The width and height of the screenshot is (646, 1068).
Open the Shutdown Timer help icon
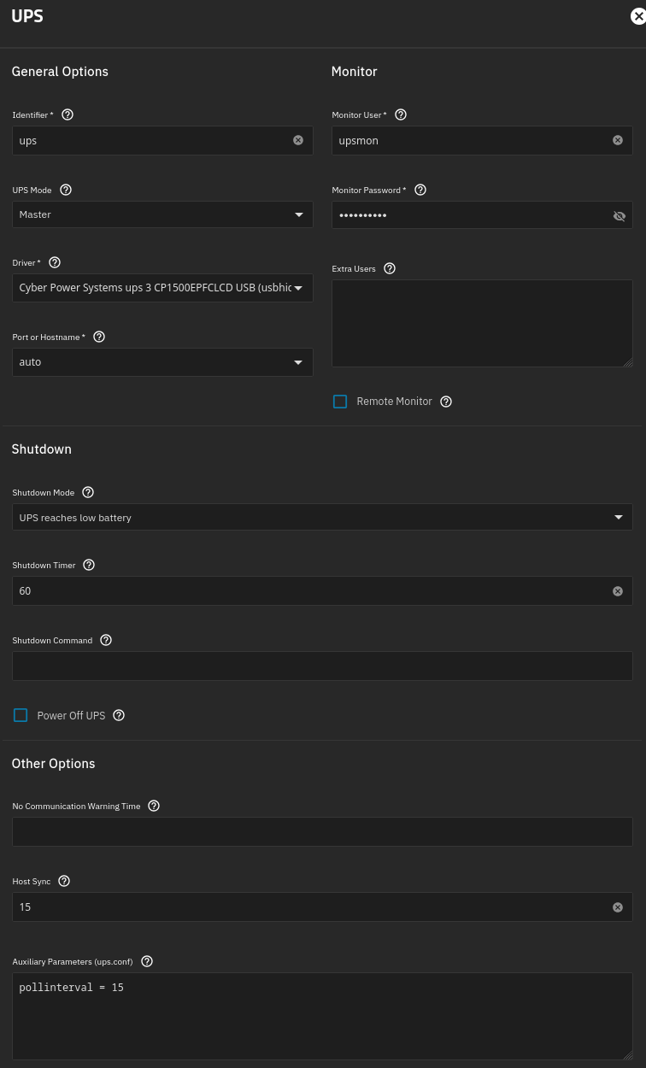pyautogui.click(x=89, y=565)
